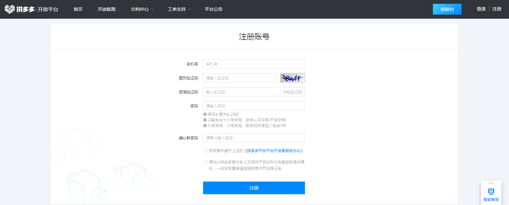509x205 pixels.
Task: Expand 文档中心 dropdown menu
Action: click(x=142, y=9)
